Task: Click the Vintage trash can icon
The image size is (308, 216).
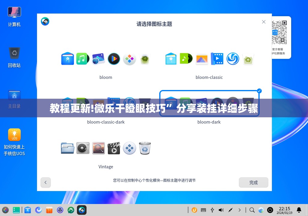Action: tap(145, 148)
